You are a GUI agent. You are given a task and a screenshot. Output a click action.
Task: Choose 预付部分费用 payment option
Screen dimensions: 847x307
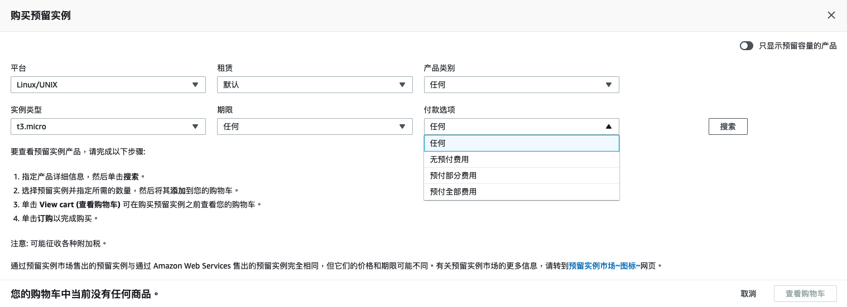[x=521, y=176]
